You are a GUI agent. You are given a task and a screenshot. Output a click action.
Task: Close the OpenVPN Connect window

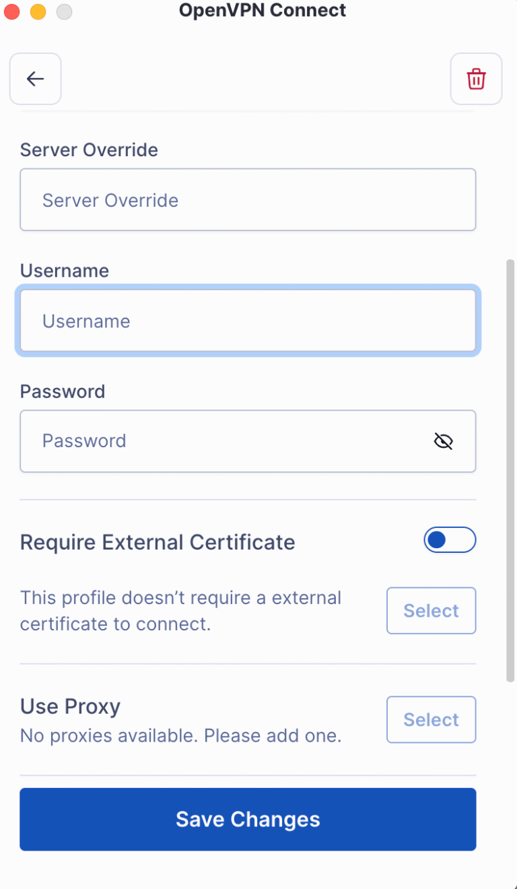tap(13, 11)
